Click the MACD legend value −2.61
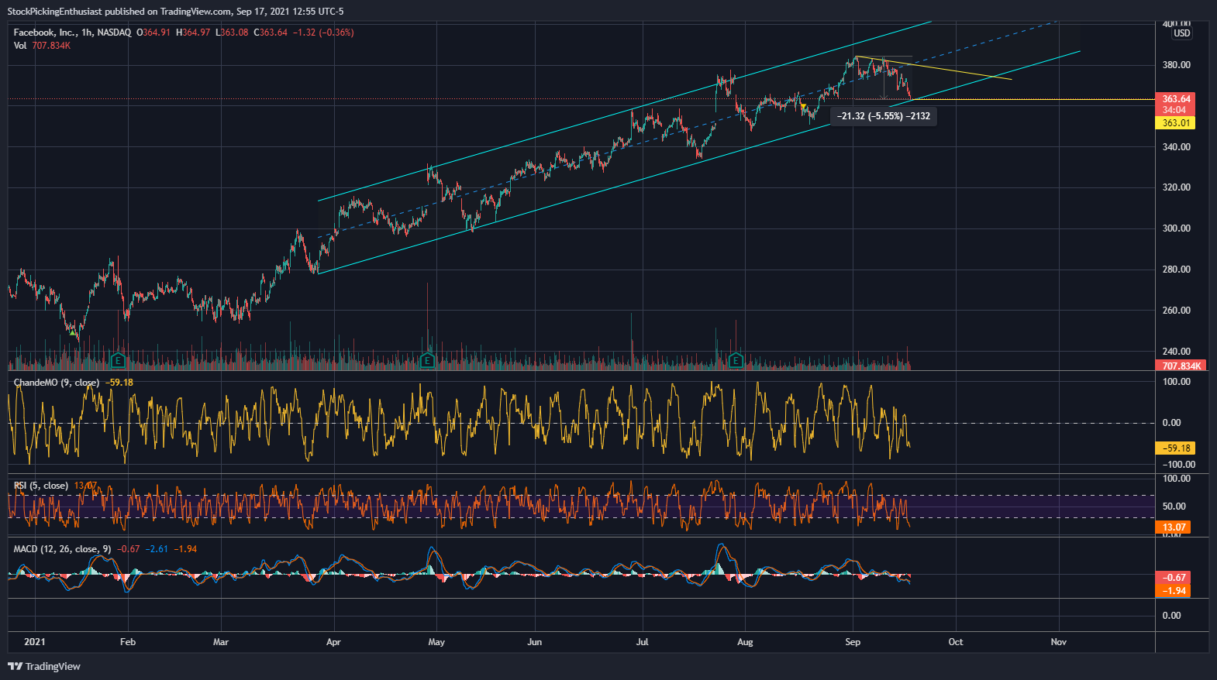The height and width of the screenshot is (680, 1217). tap(157, 549)
